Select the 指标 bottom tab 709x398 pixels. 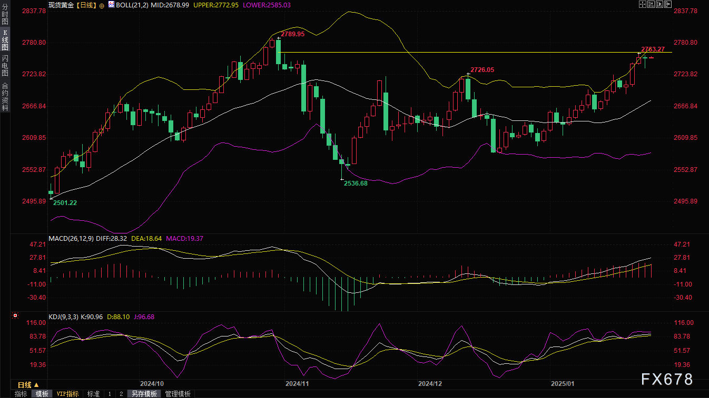tap(21, 394)
